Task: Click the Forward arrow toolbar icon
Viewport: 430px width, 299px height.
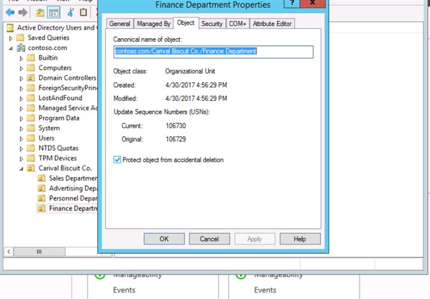Action: coord(23,12)
